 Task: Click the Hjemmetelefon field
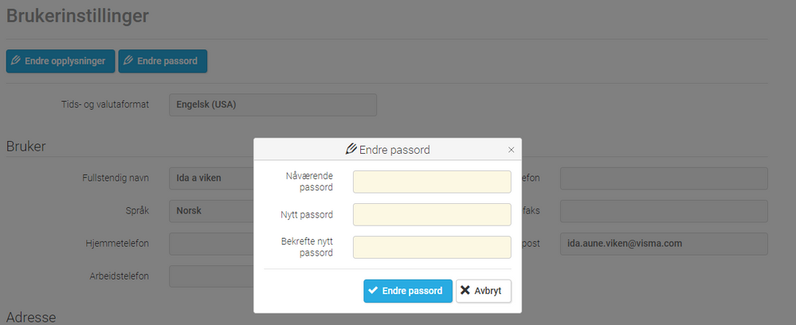coord(212,243)
